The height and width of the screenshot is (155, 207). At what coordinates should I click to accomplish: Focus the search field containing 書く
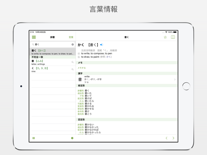[52, 45]
